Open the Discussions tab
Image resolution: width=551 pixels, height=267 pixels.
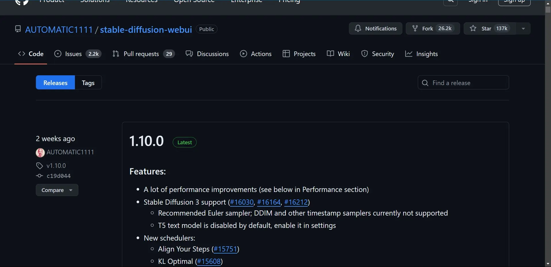[207, 54]
